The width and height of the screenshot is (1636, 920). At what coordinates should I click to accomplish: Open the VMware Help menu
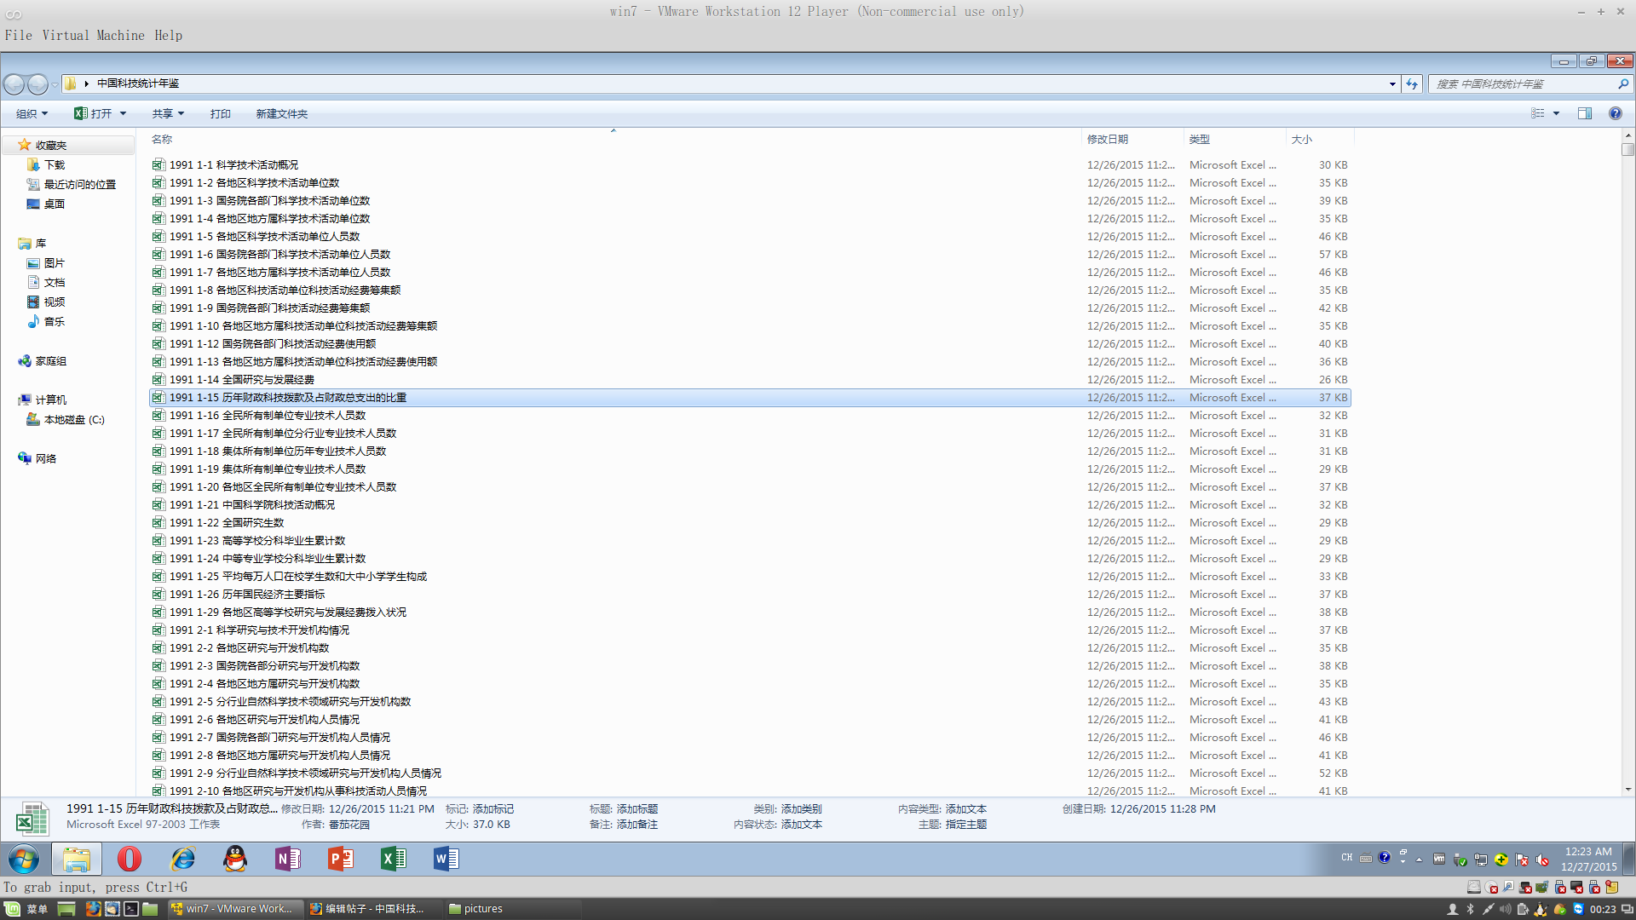pyautogui.click(x=168, y=35)
